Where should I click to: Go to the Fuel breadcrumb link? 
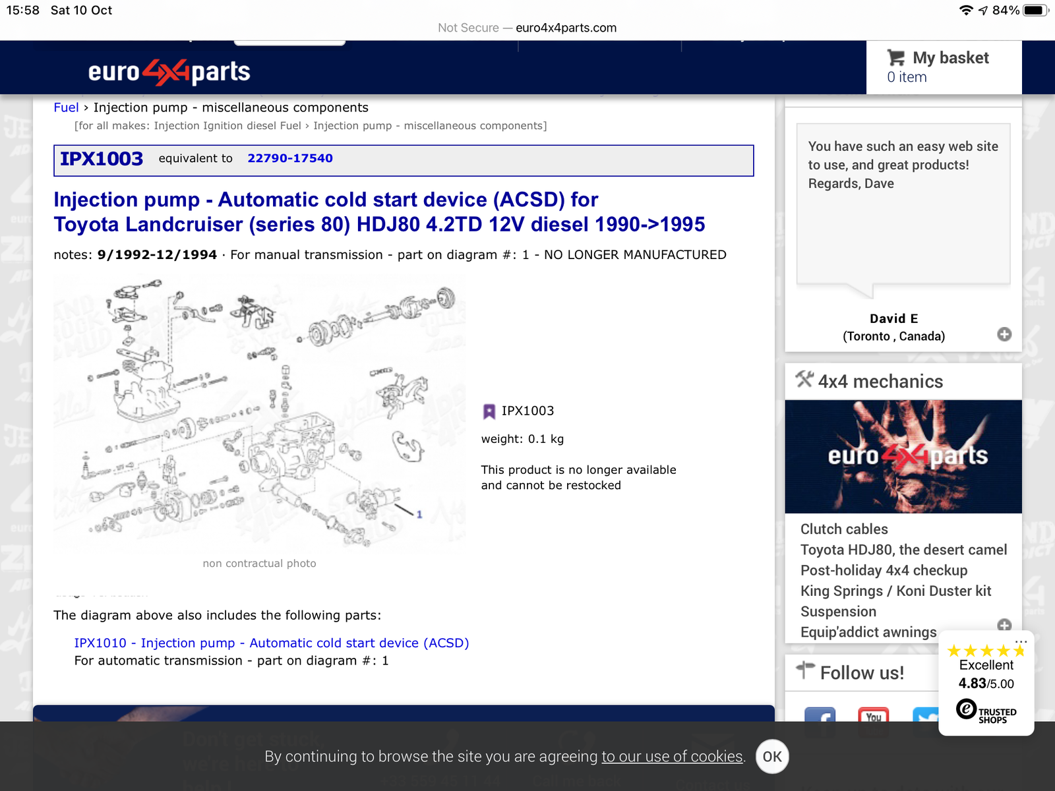[66, 107]
